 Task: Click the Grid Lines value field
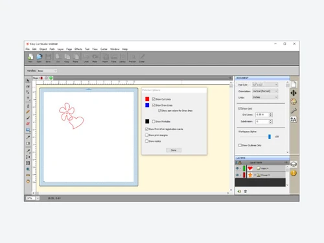click(x=262, y=115)
